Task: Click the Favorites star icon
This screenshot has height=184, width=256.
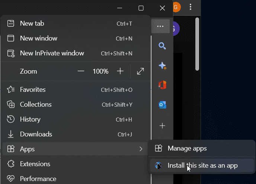Action: coord(11,90)
